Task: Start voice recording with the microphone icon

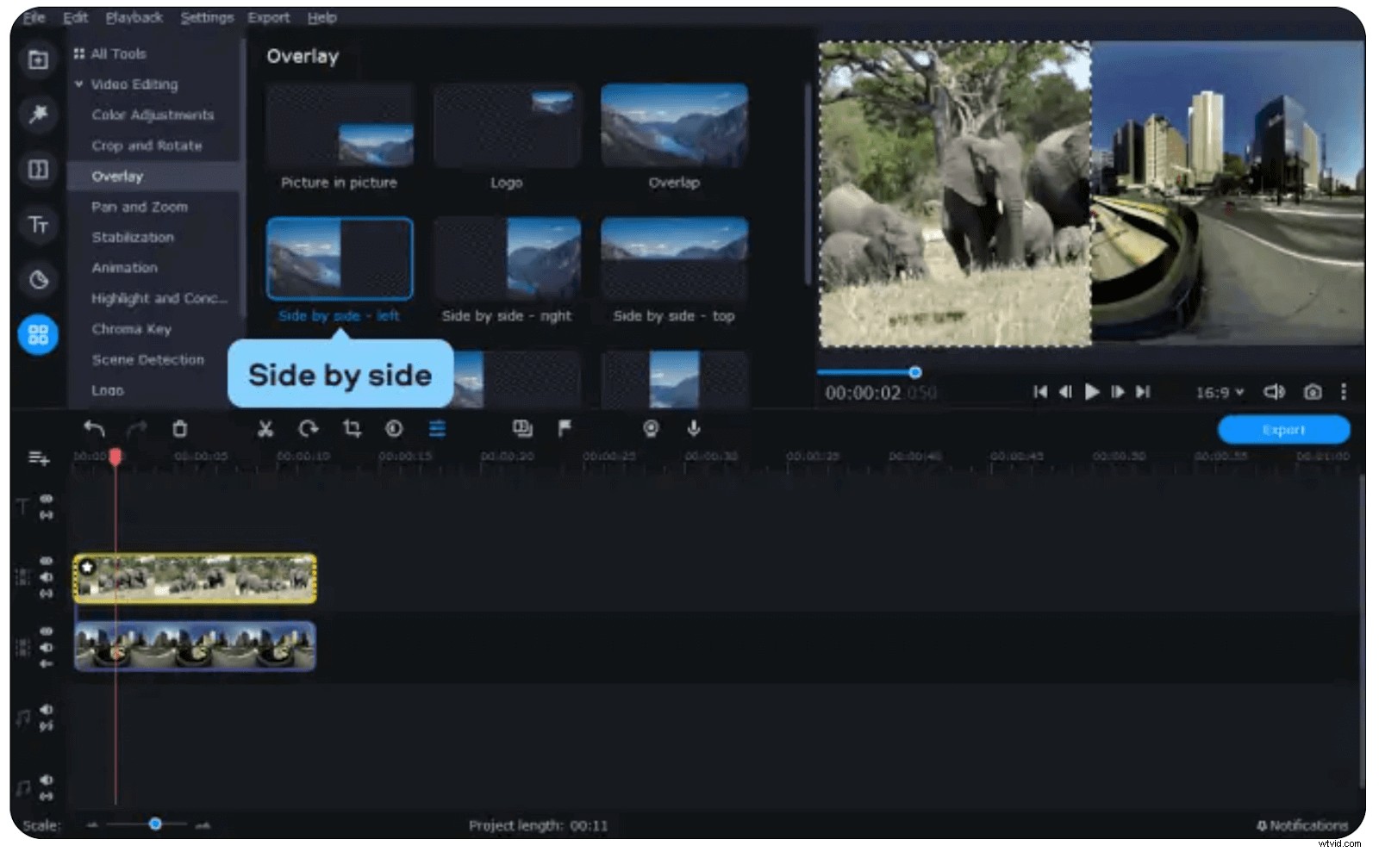Action: click(693, 429)
